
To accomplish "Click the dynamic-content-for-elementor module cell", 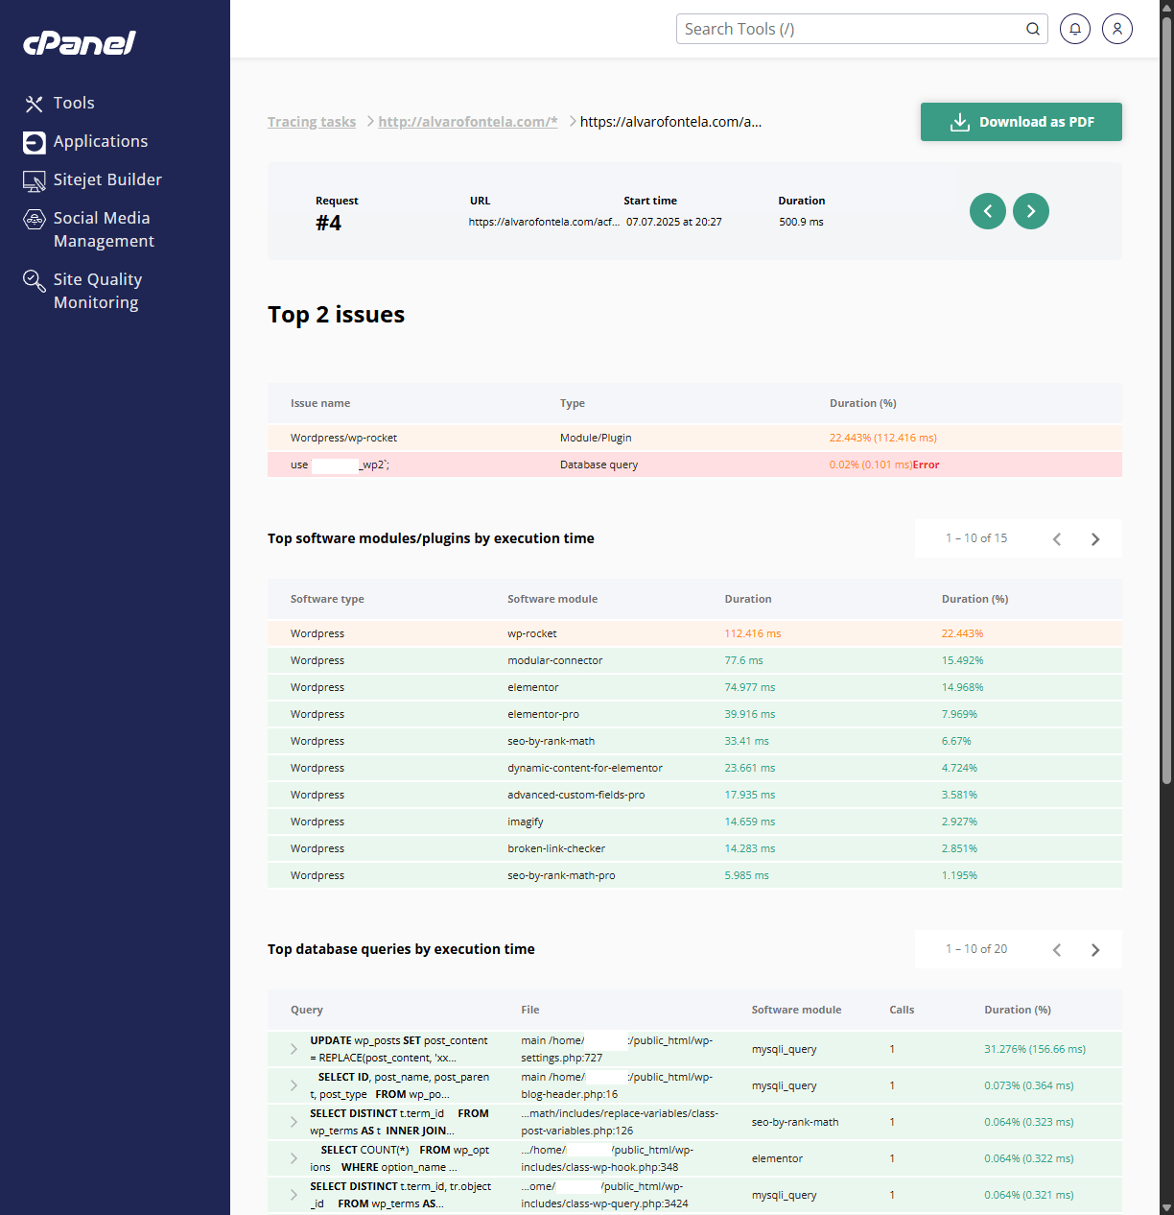I will [585, 768].
